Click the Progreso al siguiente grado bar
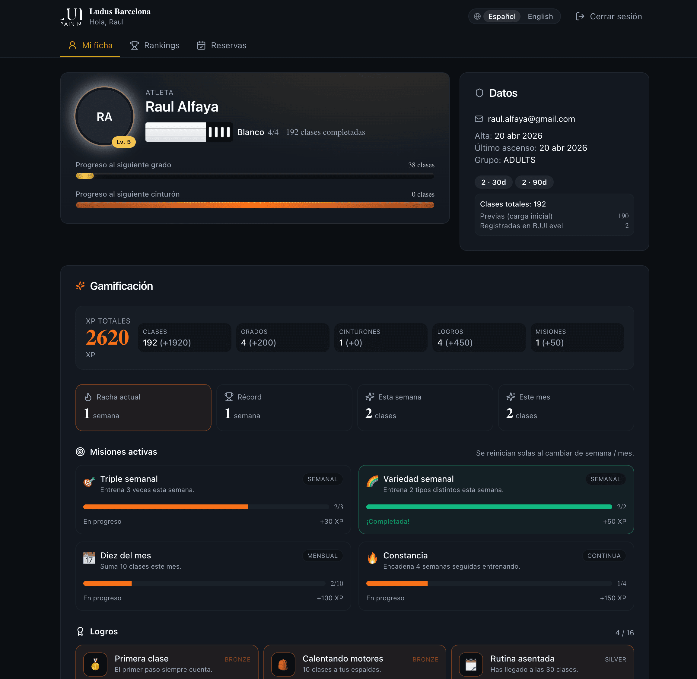Screen dimensions: 697x679 [255, 176]
